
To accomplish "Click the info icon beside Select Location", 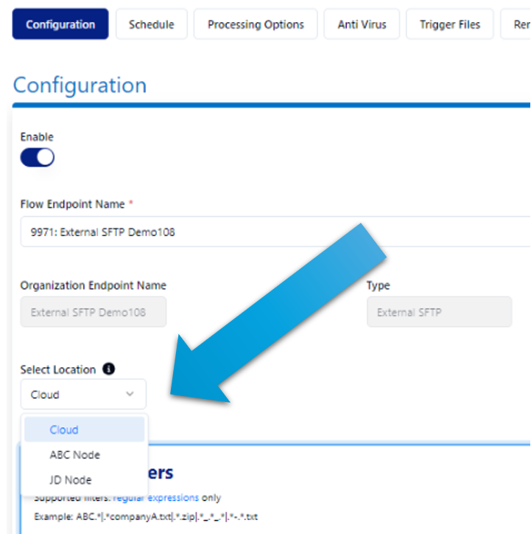I will [x=108, y=369].
